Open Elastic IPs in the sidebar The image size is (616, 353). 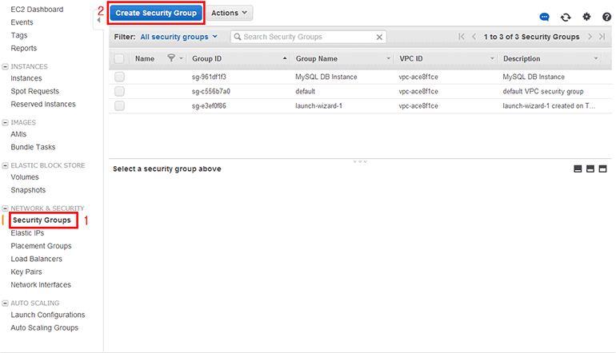coord(27,233)
